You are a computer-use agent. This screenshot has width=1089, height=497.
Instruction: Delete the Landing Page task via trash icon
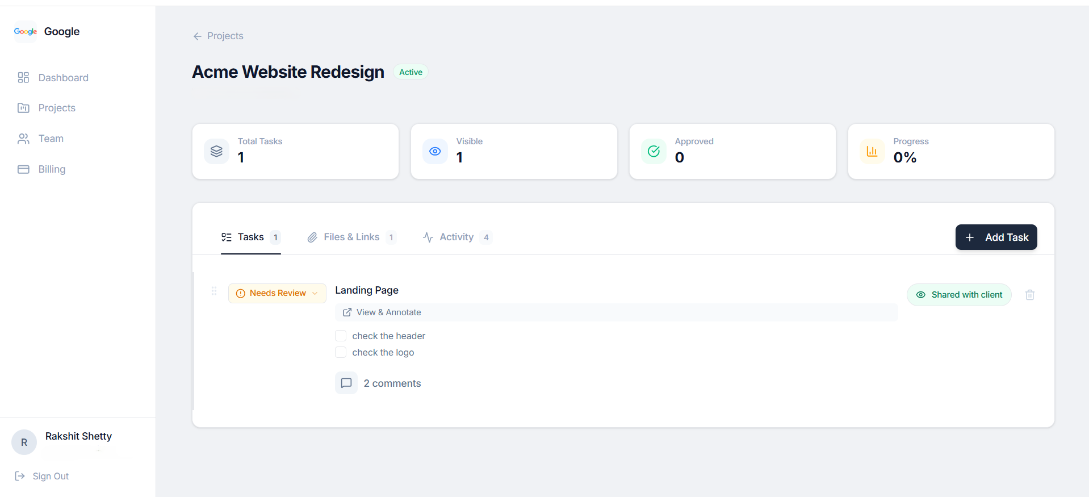(x=1029, y=295)
